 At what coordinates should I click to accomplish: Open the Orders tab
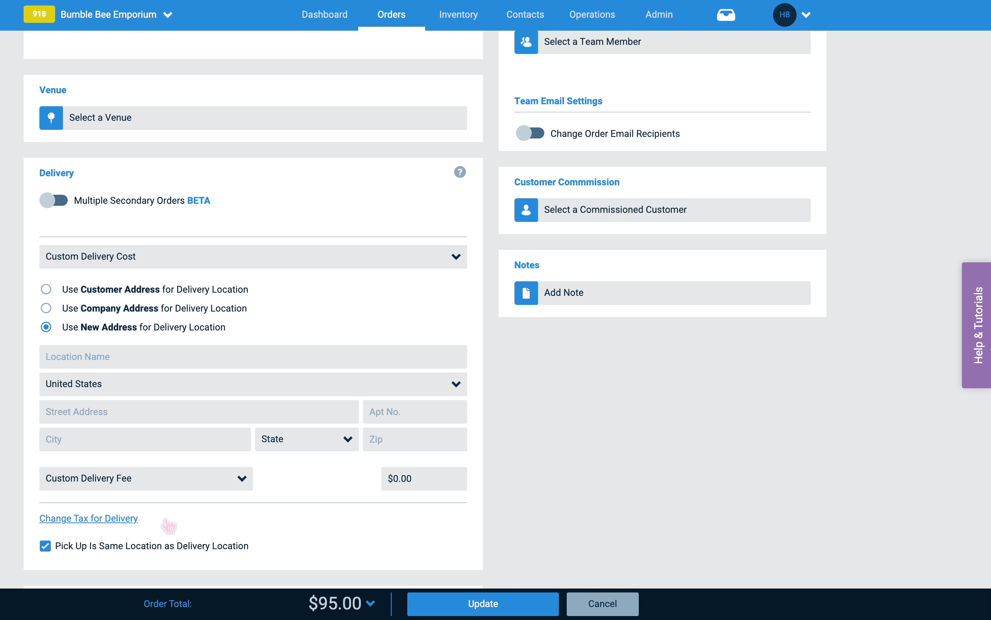(x=391, y=15)
